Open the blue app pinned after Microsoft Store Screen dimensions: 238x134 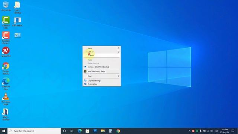tap(95, 131)
